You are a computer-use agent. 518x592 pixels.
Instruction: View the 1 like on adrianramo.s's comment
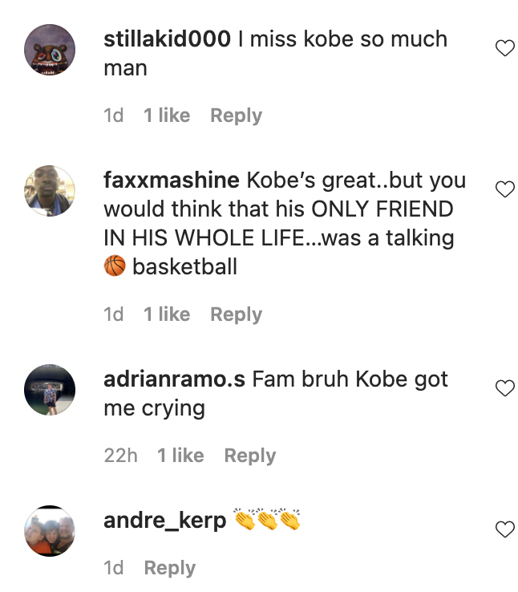180,456
